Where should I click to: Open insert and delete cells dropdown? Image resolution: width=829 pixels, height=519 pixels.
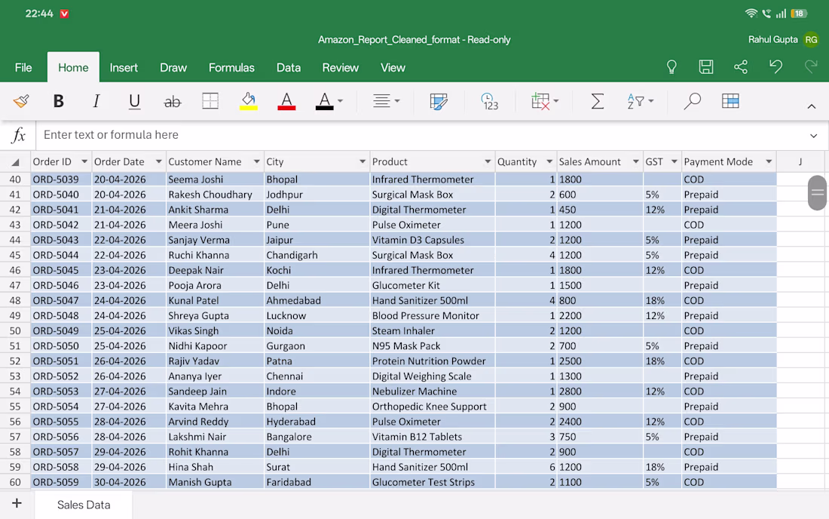pyautogui.click(x=545, y=101)
